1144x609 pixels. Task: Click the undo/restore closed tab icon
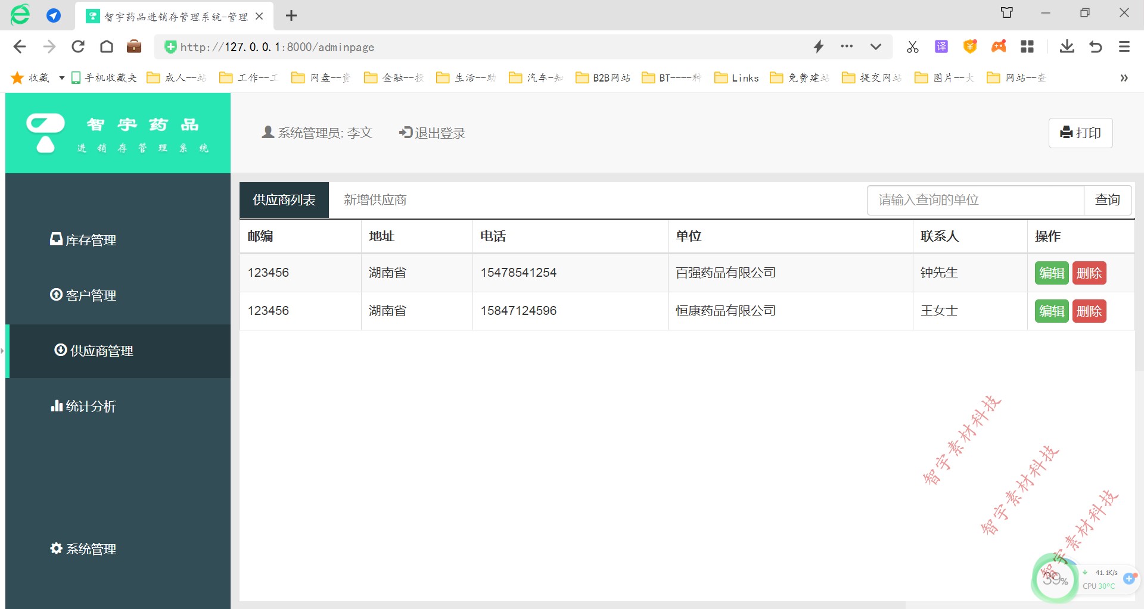[1095, 46]
